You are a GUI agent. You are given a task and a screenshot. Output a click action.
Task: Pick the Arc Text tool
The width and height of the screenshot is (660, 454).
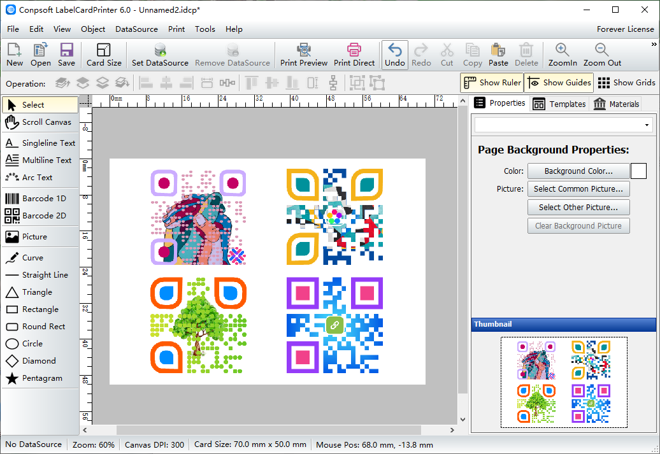coord(40,178)
